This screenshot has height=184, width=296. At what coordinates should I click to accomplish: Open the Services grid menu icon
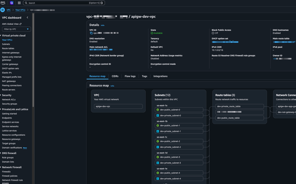19,3
